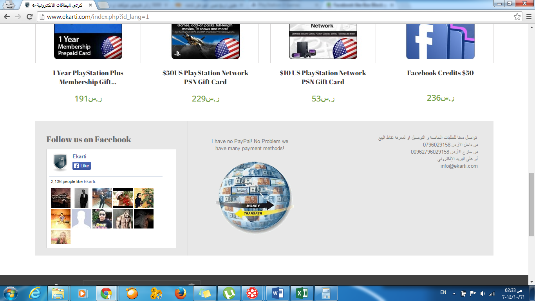535x301 pixels.
Task: Open 1 Year PlayStation Plus Membership product
Action: tap(88, 77)
